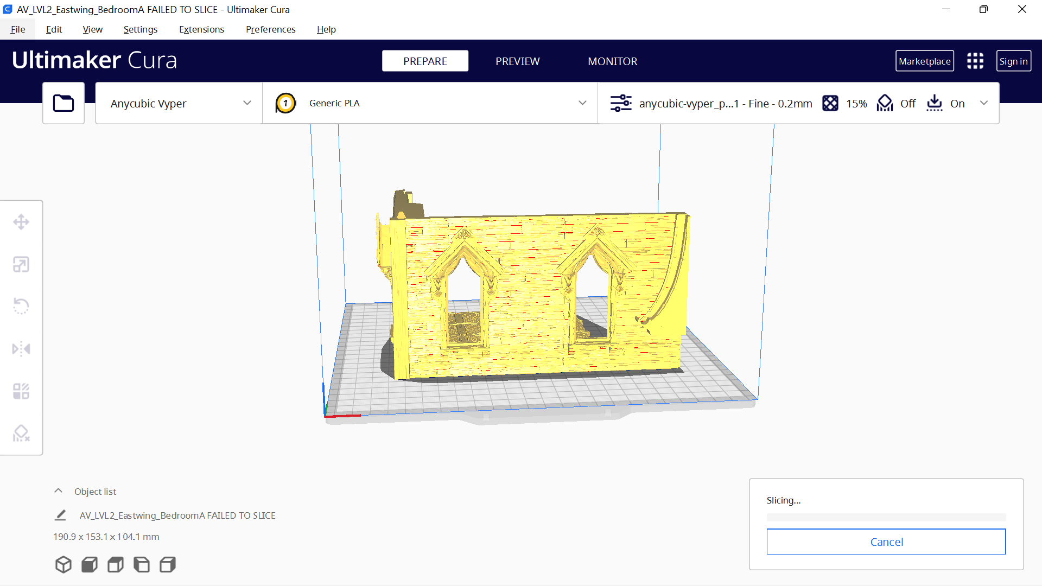Viewport: 1042px width, 586px height.
Task: Select the Scale tool
Action: [21, 264]
